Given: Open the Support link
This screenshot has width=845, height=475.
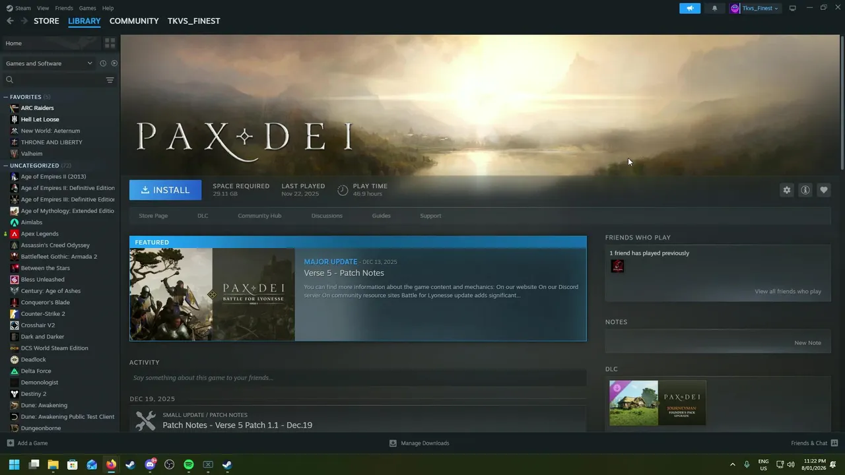Looking at the screenshot, I should pos(430,216).
